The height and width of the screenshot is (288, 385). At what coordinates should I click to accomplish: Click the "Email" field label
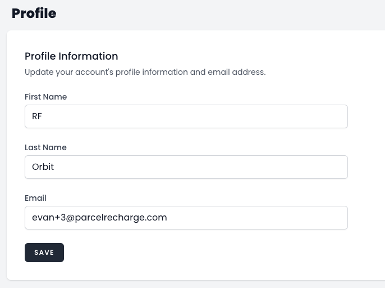click(35, 198)
